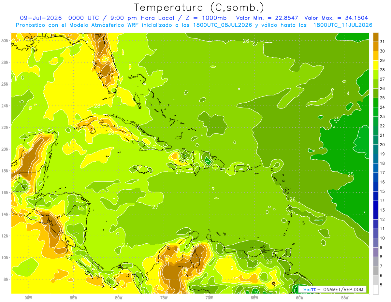The width and height of the screenshot is (391, 302).
Task: Select the '26N' latitude label
Action: click(5, 84)
